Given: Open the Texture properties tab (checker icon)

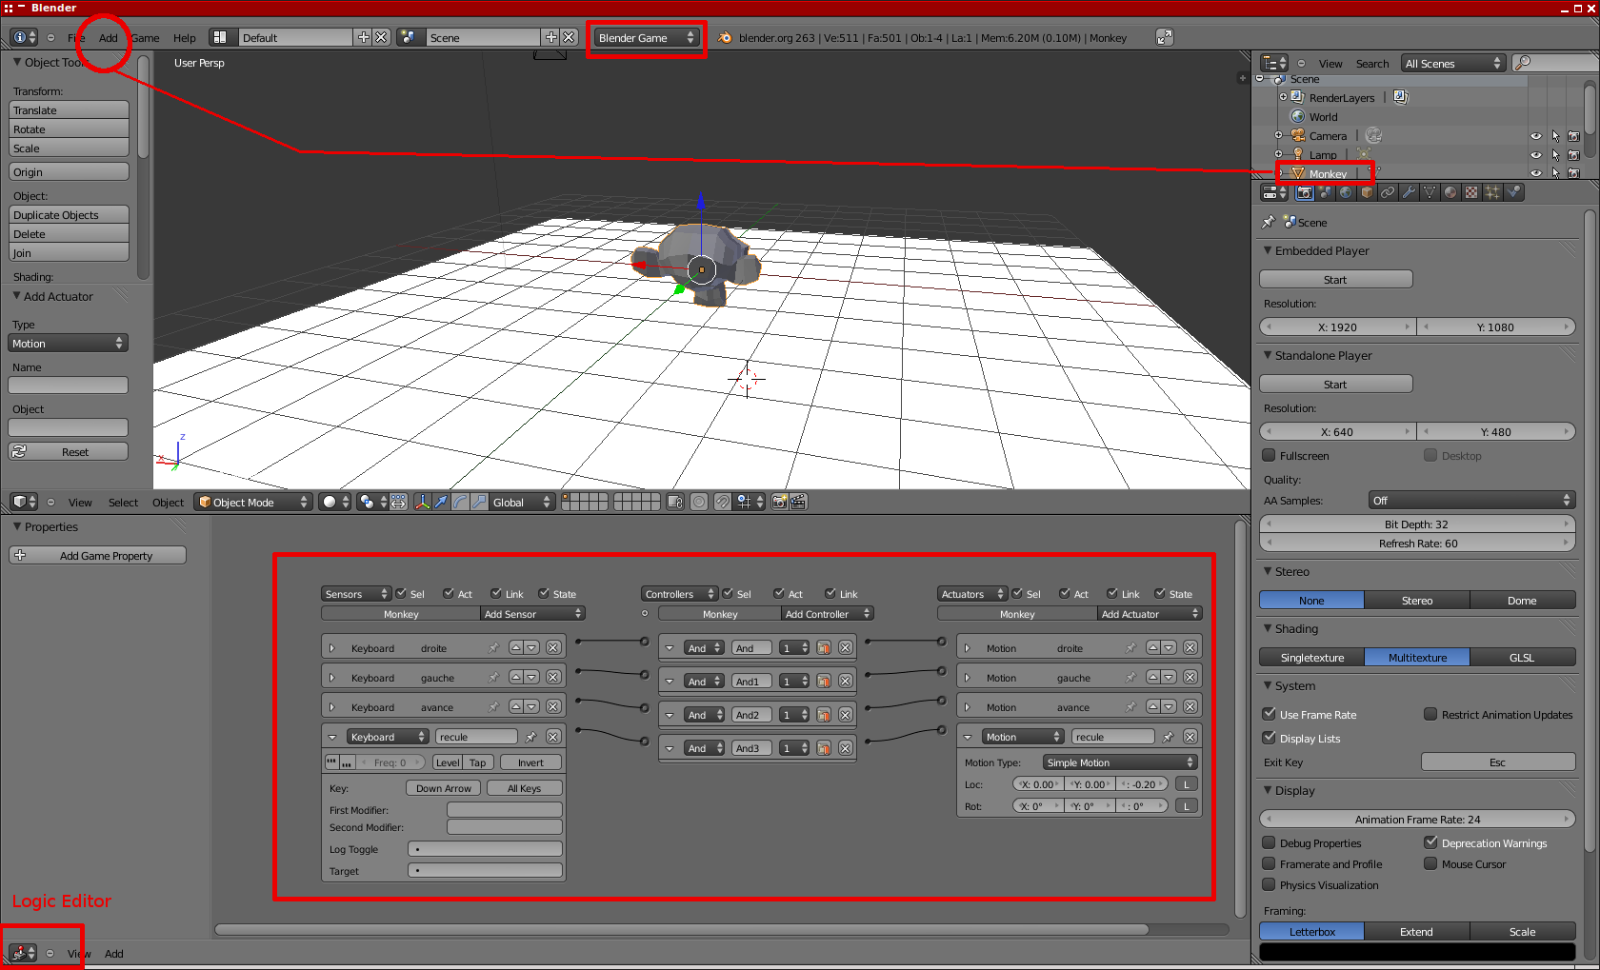Looking at the screenshot, I should coord(1471,192).
